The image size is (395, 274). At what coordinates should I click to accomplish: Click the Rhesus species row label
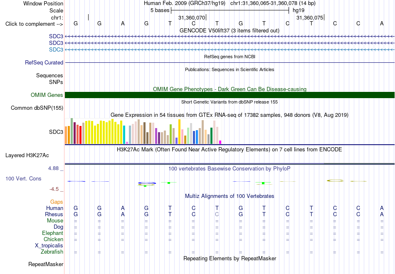[x=54, y=214]
